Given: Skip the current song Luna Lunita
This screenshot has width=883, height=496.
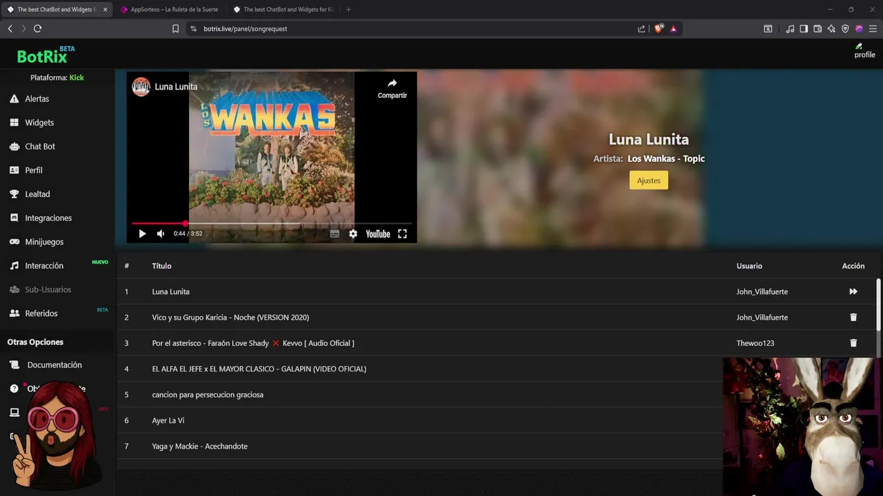Looking at the screenshot, I should [853, 291].
